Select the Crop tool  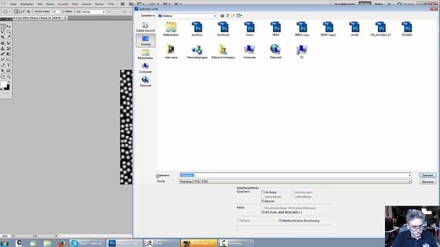[3, 37]
